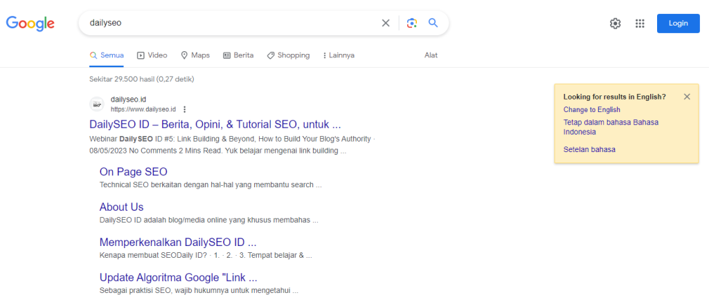Click 'Kenapa membuat SEODaily ID?' snippet

[x=206, y=256]
